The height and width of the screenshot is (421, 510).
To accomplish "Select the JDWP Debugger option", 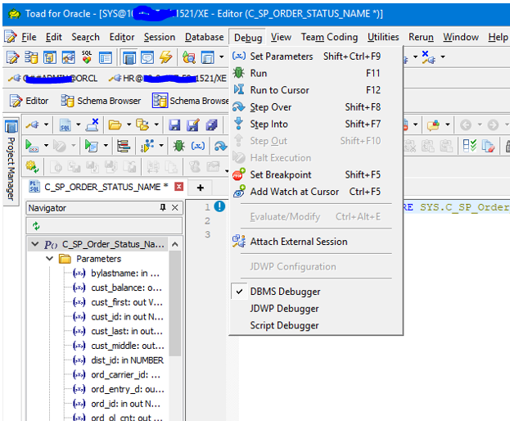I will click(x=316, y=309).
